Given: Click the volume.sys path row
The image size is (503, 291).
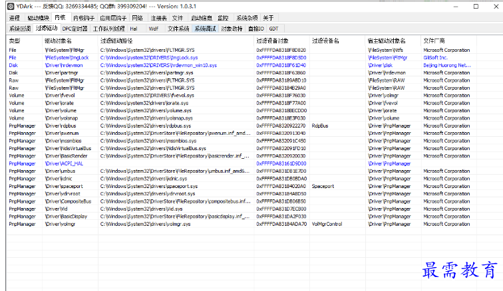Looking at the screenshot, I should click(146, 110).
